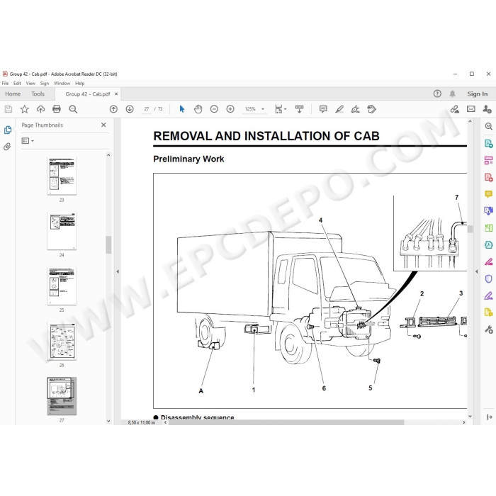Screen dimensions: 496x496
Task: Open the View menu
Action: point(30,83)
